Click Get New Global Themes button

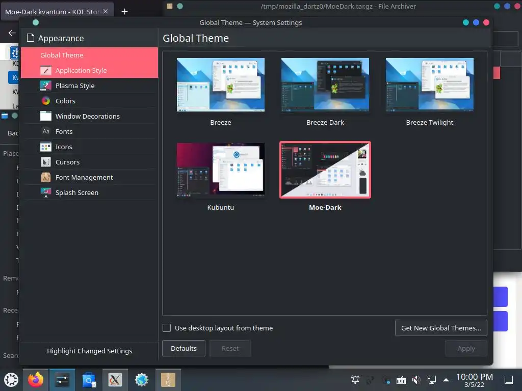(441, 328)
